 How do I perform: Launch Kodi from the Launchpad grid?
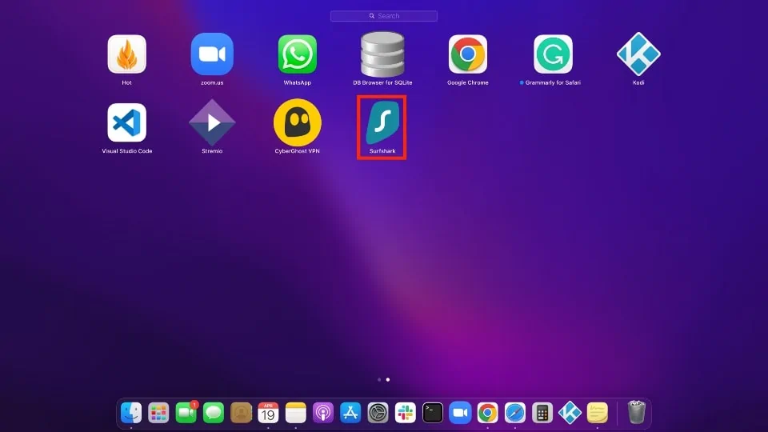pos(638,54)
